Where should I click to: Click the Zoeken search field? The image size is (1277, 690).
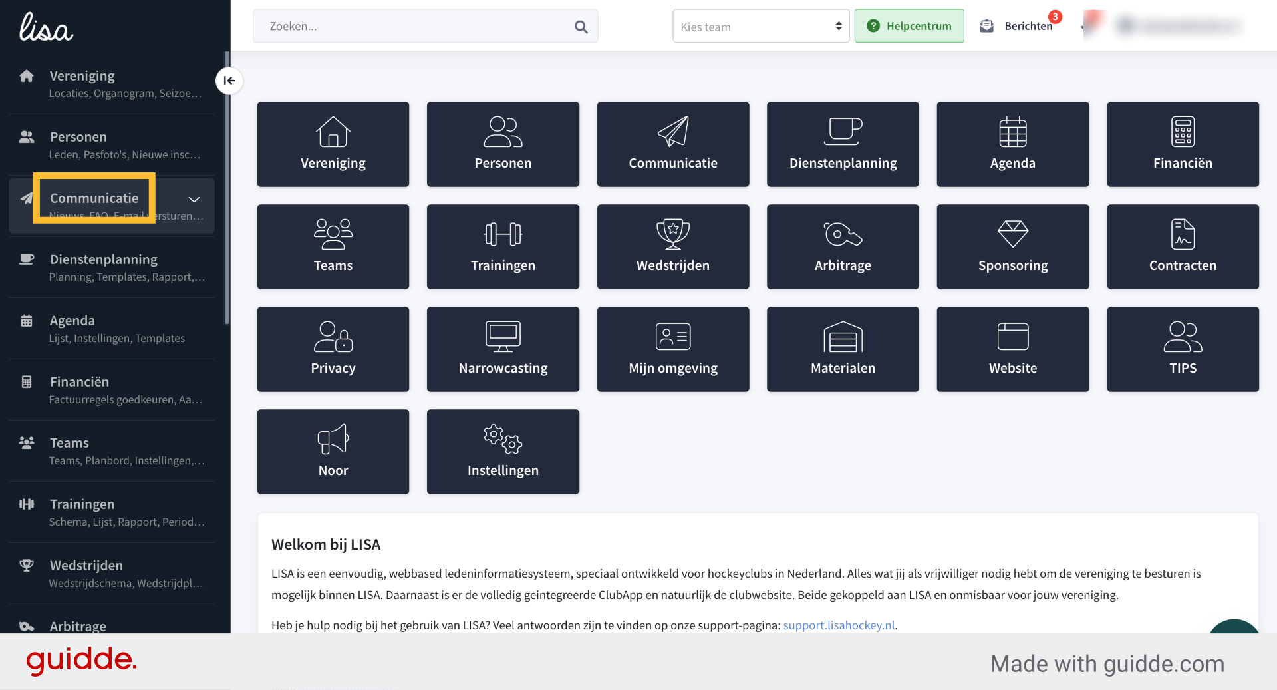425,27
